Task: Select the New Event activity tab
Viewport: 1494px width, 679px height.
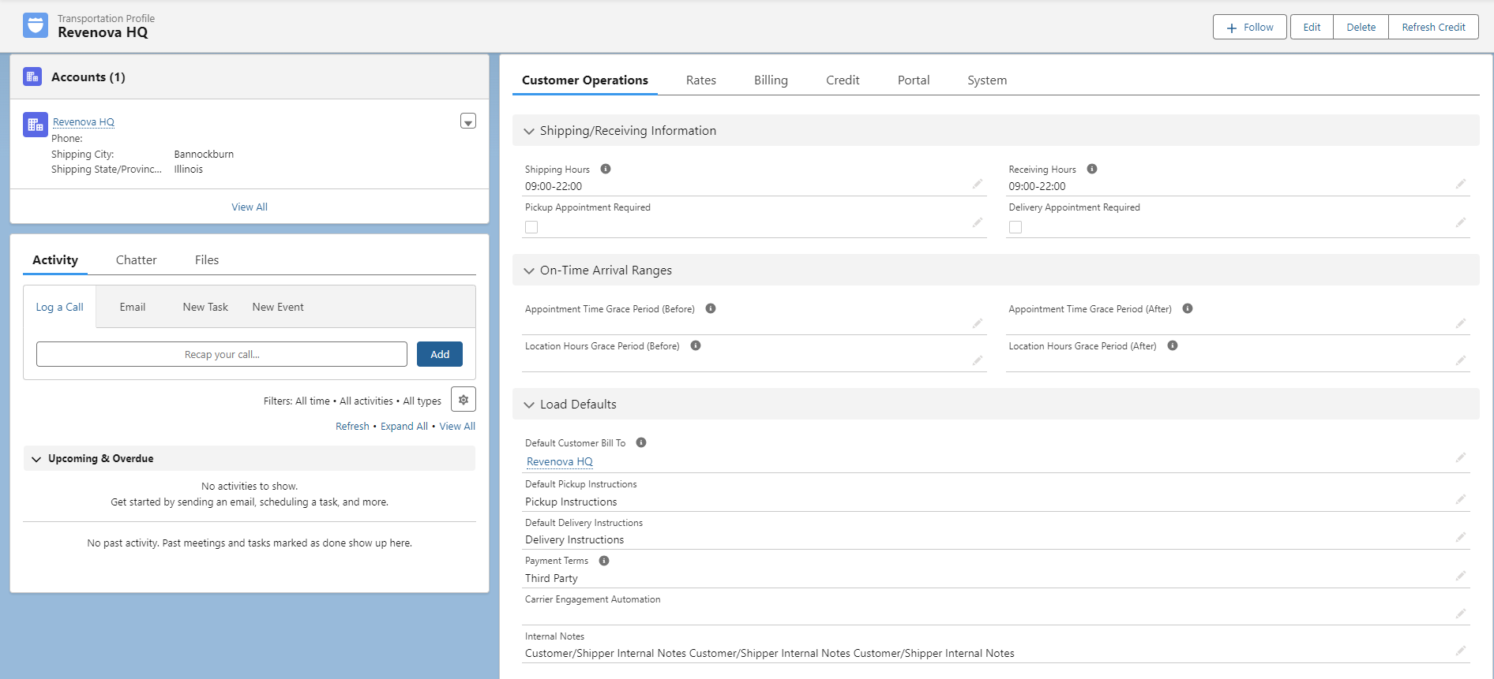Action: 278,307
